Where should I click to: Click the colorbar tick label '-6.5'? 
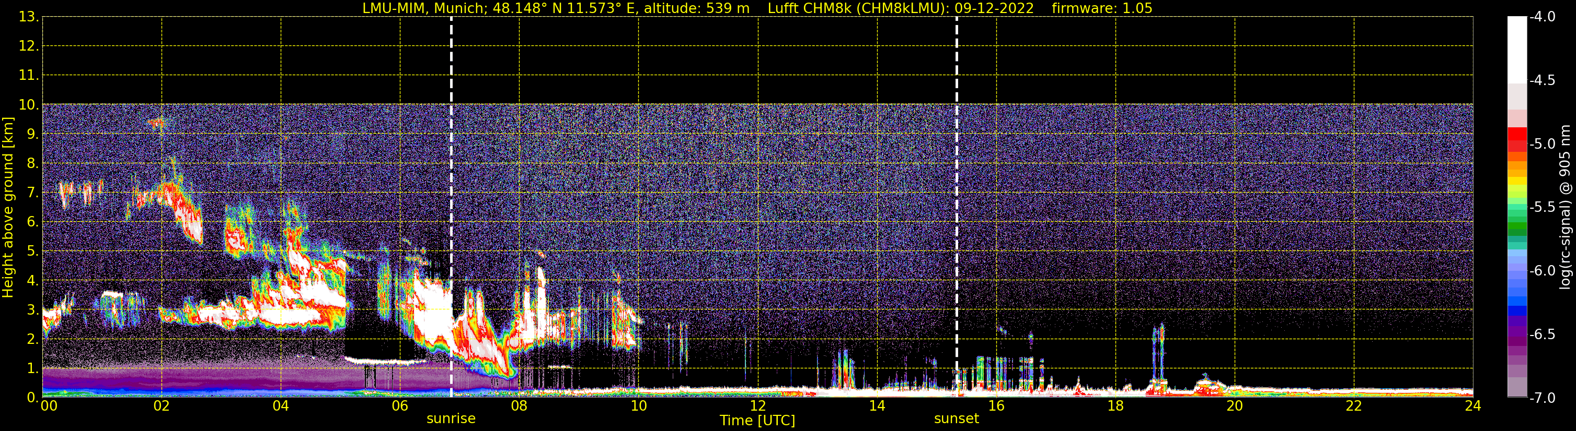tap(1542, 334)
